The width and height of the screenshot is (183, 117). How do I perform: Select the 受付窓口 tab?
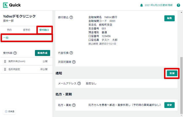44,30
